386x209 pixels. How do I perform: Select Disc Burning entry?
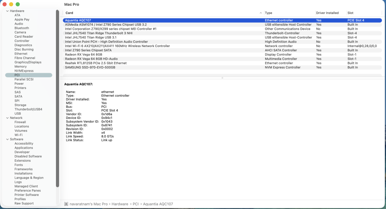click(x=24, y=49)
